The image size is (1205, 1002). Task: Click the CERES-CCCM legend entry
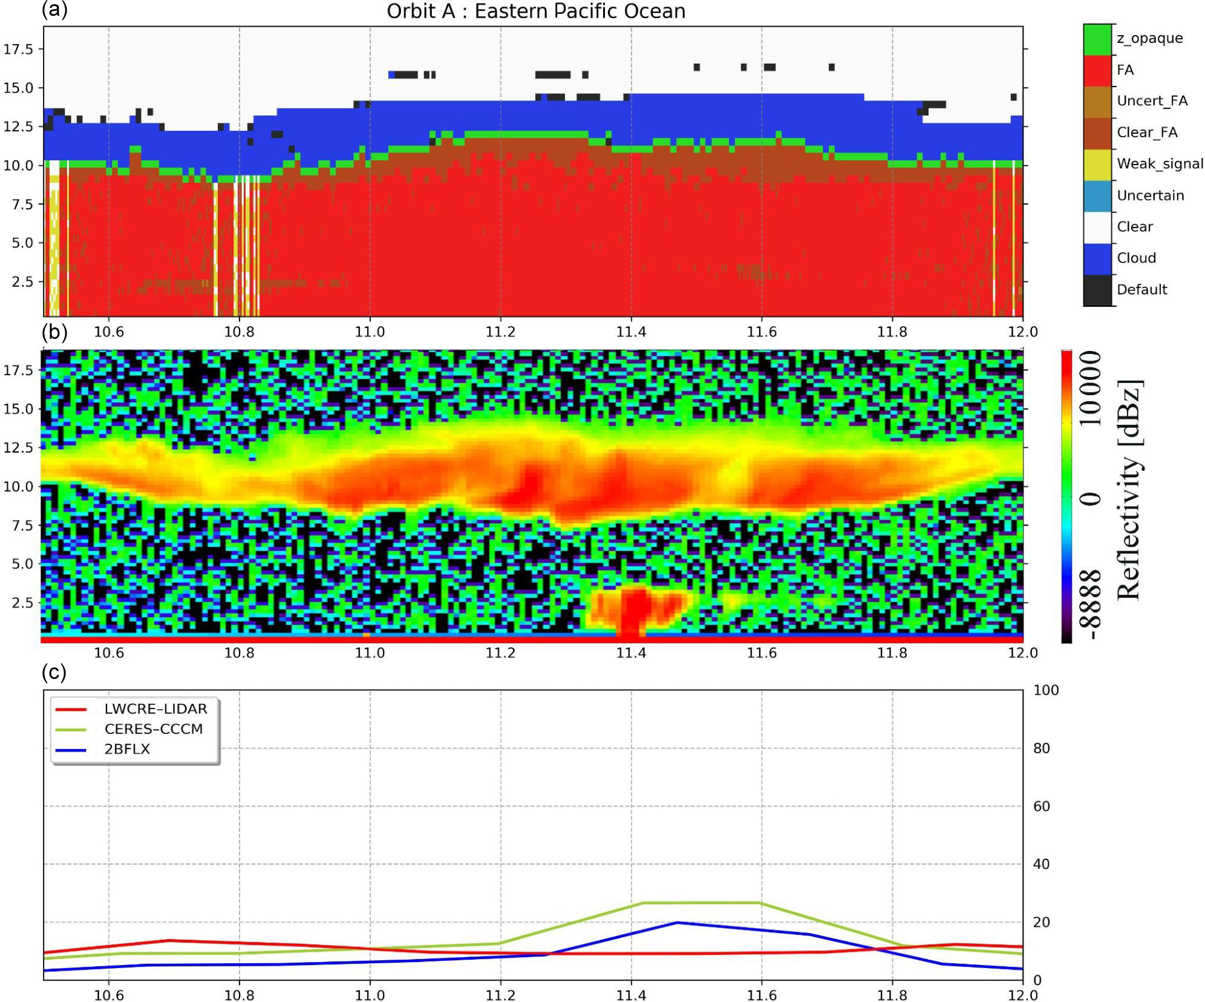[x=153, y=729]
